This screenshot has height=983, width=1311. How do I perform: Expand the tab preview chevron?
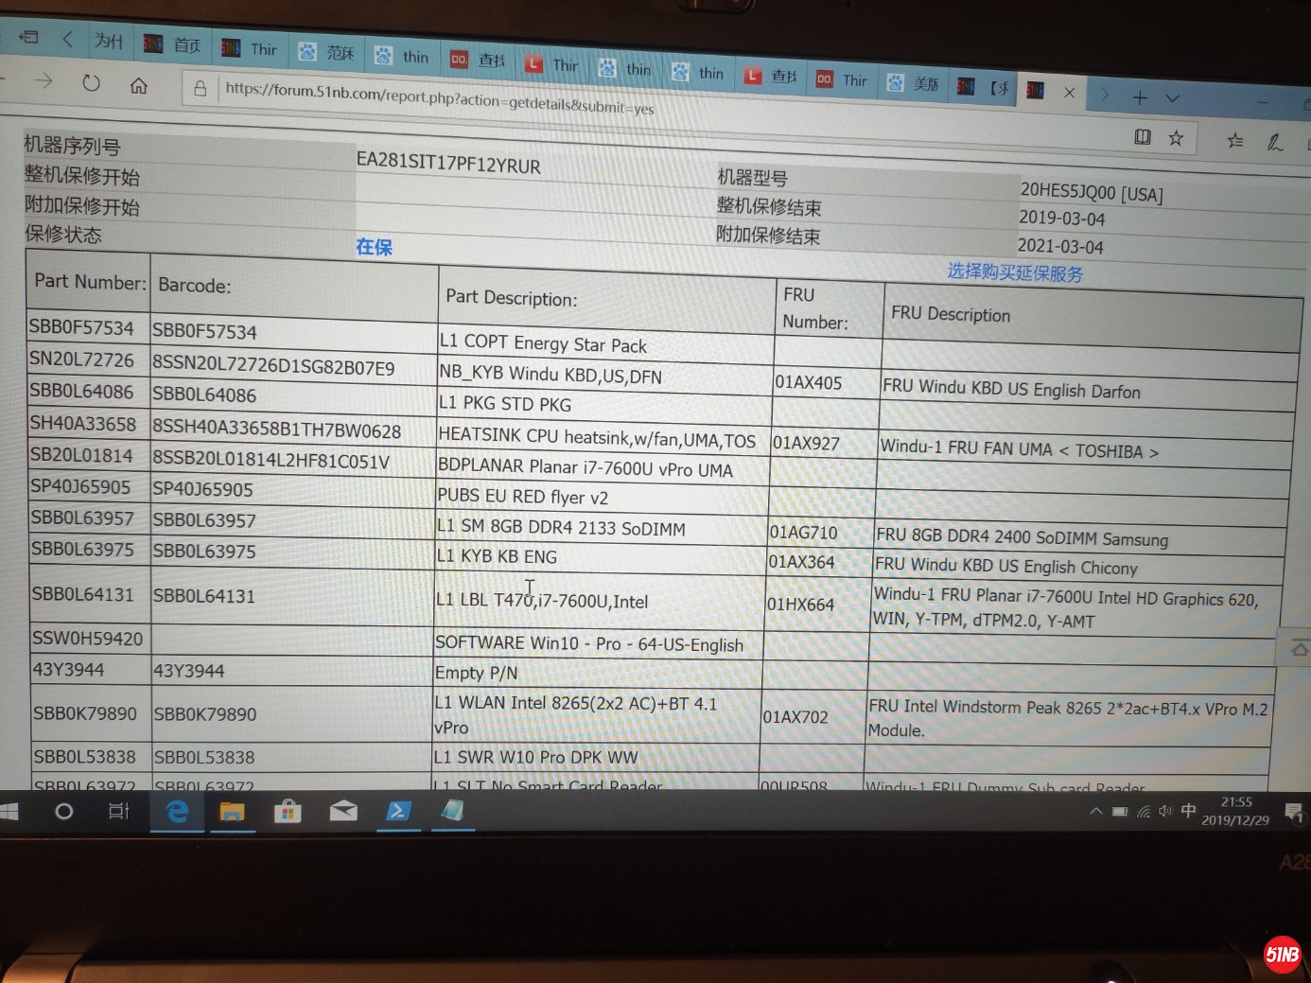(x=1173, y=98)
